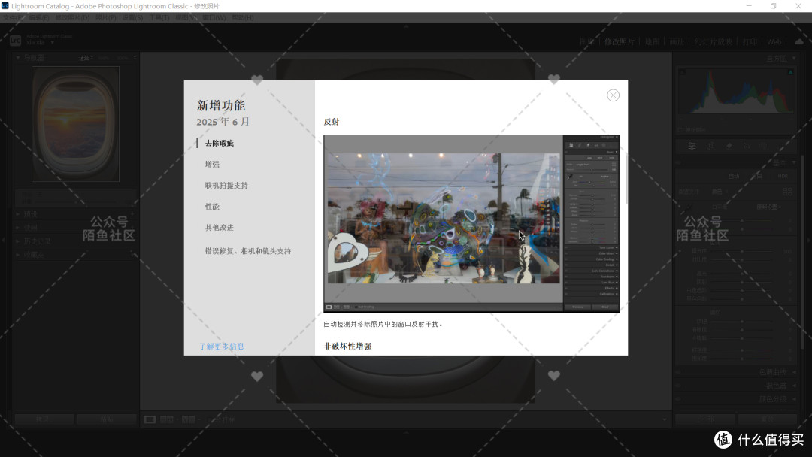Screen dimensions: 812x457
Task: Open 联机拍摄支持 section in the dialog
Action: 226,186
